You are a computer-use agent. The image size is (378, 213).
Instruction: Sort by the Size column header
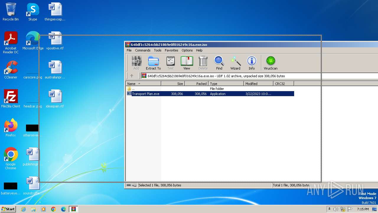(x=173, y=84)
